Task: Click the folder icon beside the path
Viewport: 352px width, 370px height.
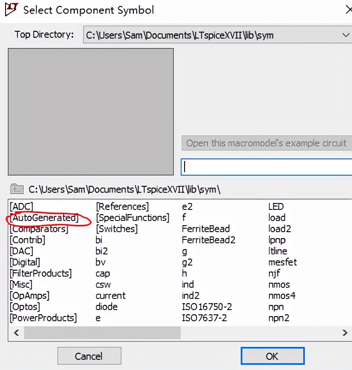Action: coord(17,189)
